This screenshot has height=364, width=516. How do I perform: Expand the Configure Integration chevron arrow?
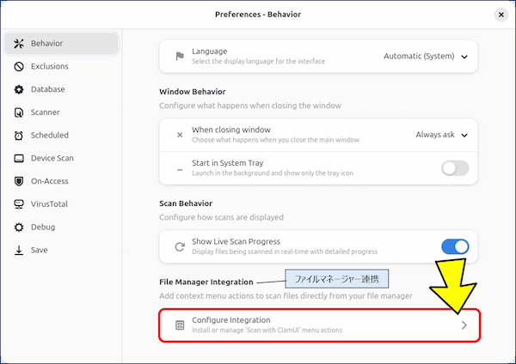(464, 325)
